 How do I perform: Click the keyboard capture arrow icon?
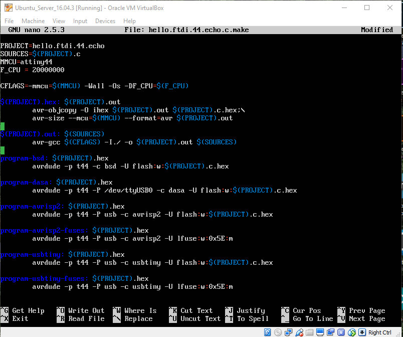tap(362, 332)
